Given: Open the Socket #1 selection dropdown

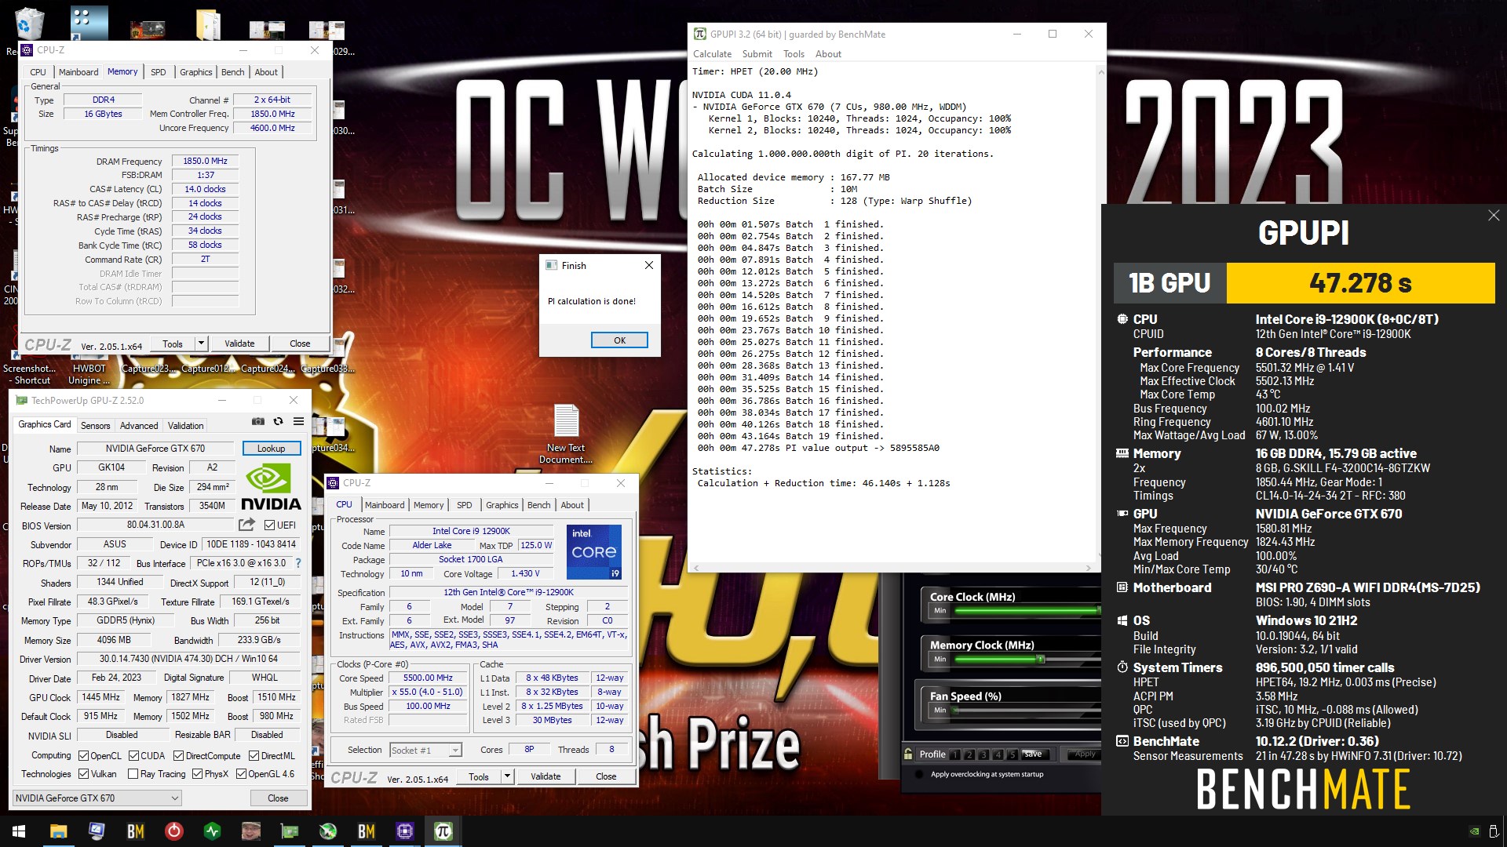Looking at the screenshot, I should click(425, 751).
